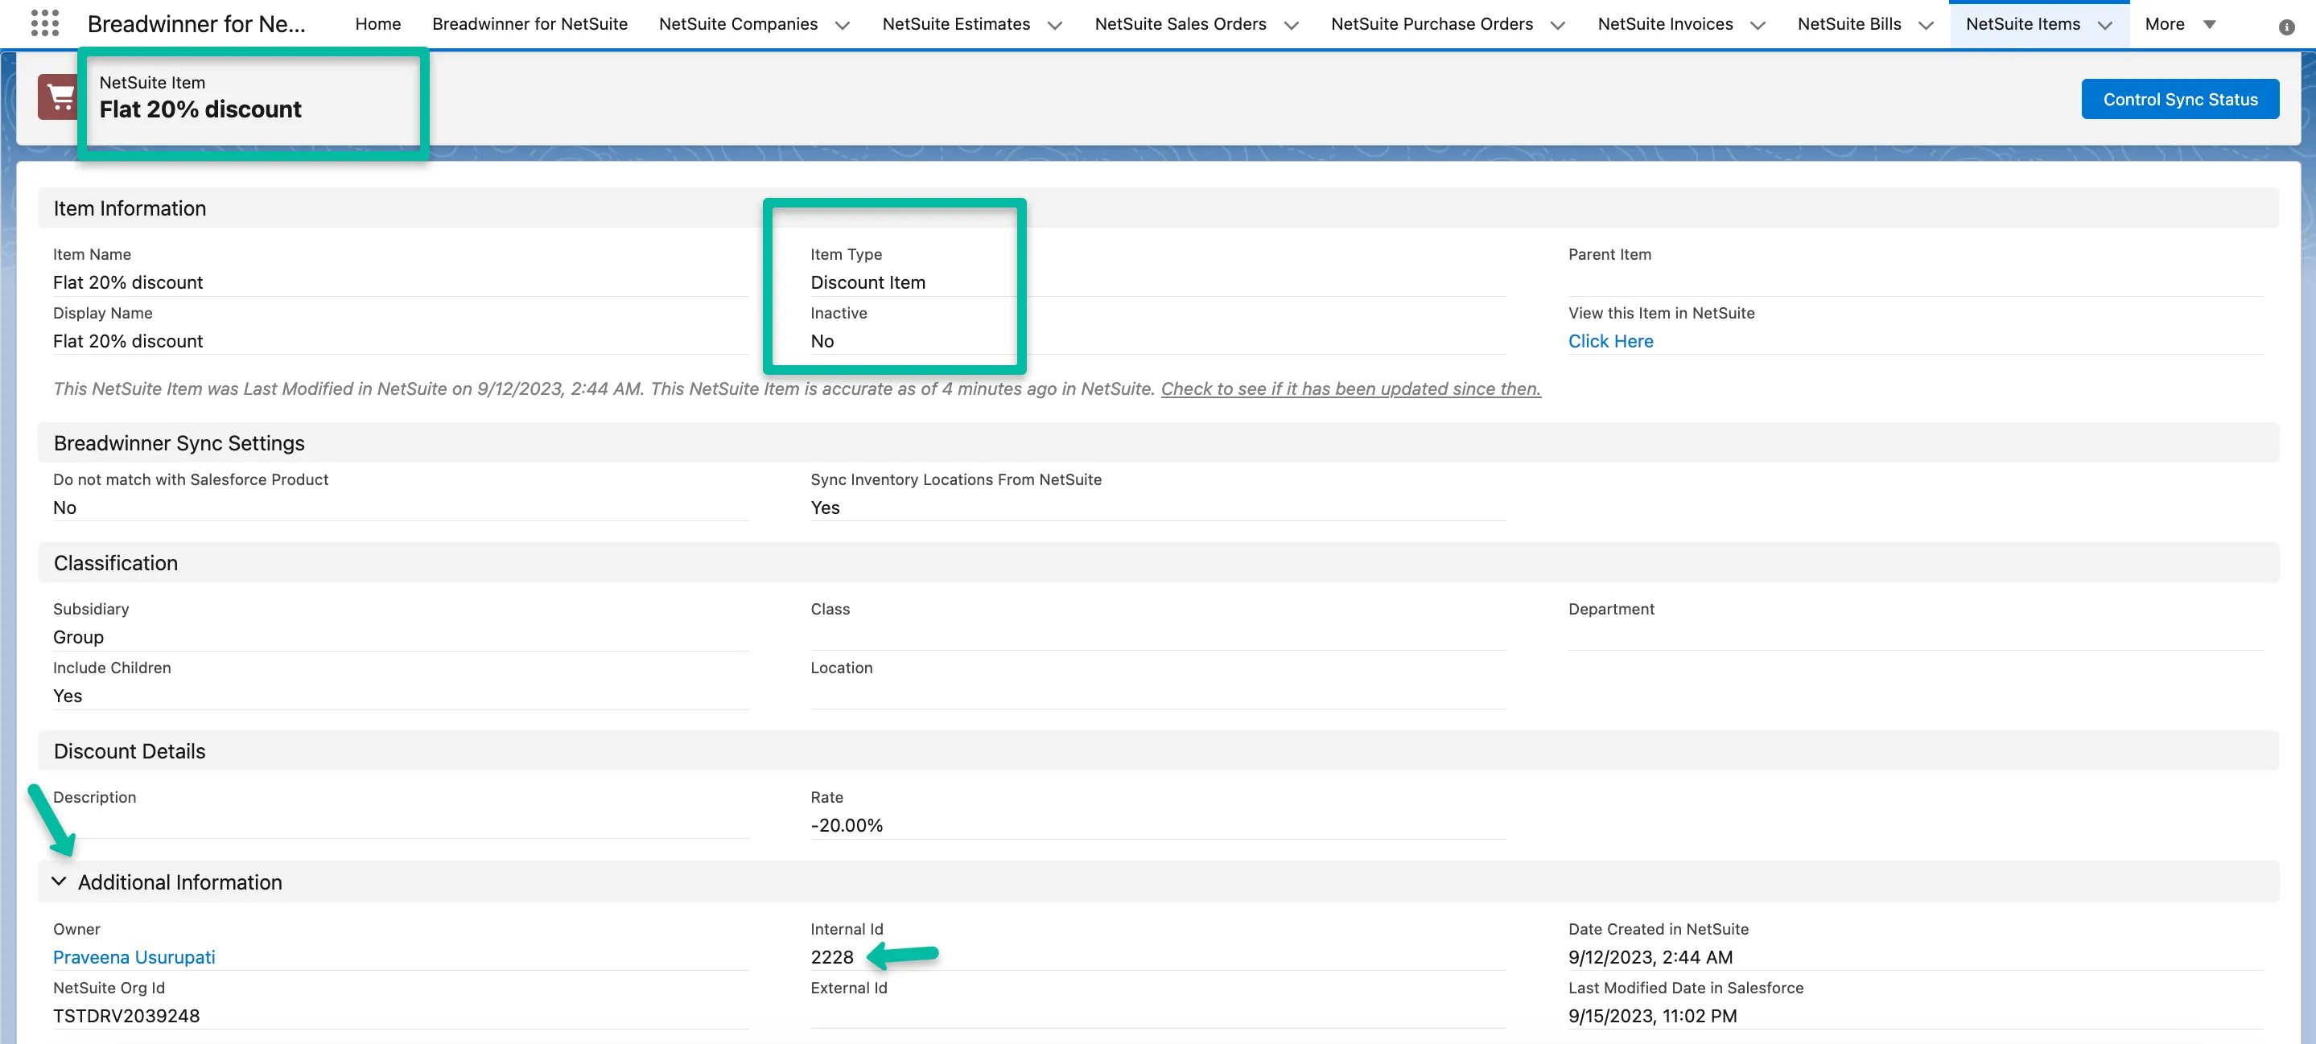2316x1044 pixels.
Task: Click the Display Name value Flat 20% discount
Action: [x=128, y=341]
